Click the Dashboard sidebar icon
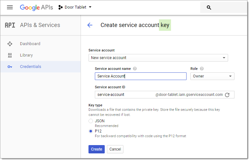Viewport: 250px width, 161px height. 10,44
